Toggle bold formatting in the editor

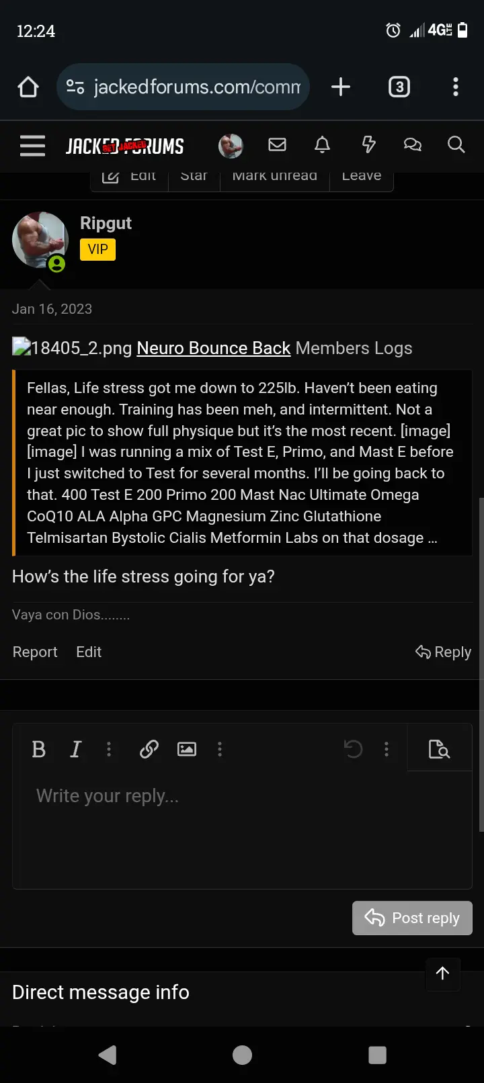coord(39,749)
